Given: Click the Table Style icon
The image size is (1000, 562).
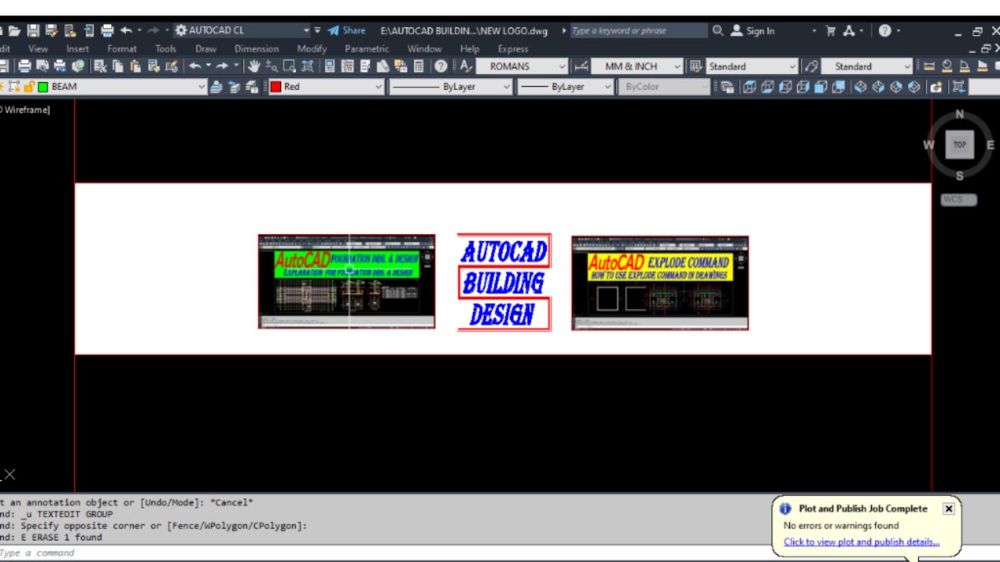Looking at the screenshot, I should (695, 66).
